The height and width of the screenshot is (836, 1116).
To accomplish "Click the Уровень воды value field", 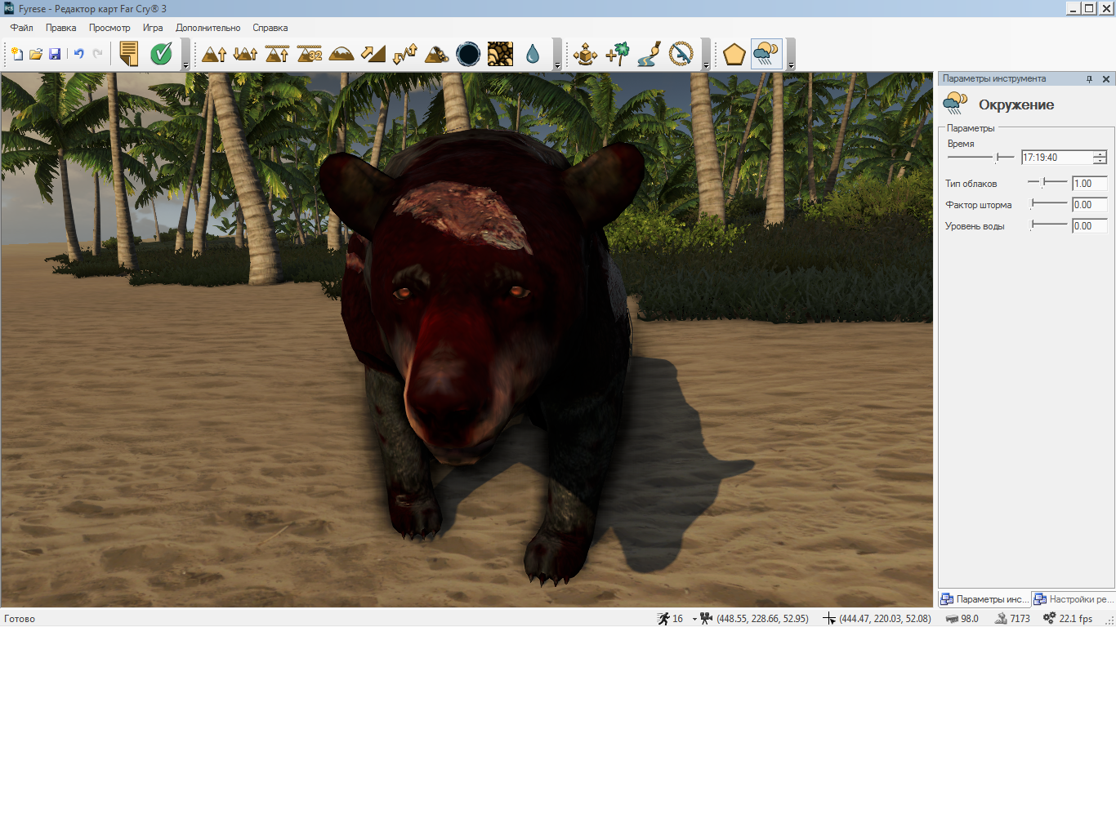I will [1090, 226].
